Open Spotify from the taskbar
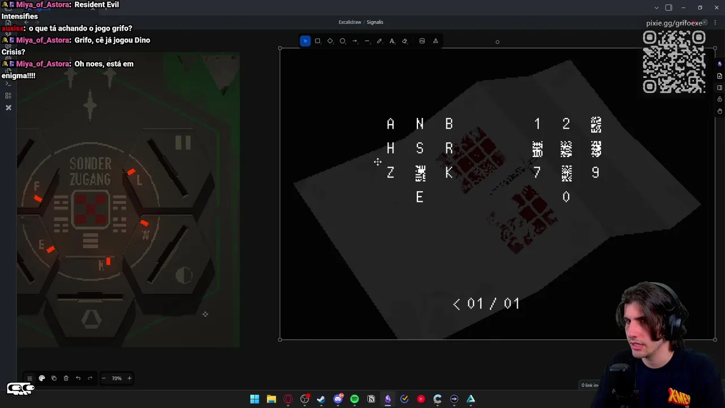Image resolution: width=725 pixels, height=408 pixels. (x=355, y=399)
